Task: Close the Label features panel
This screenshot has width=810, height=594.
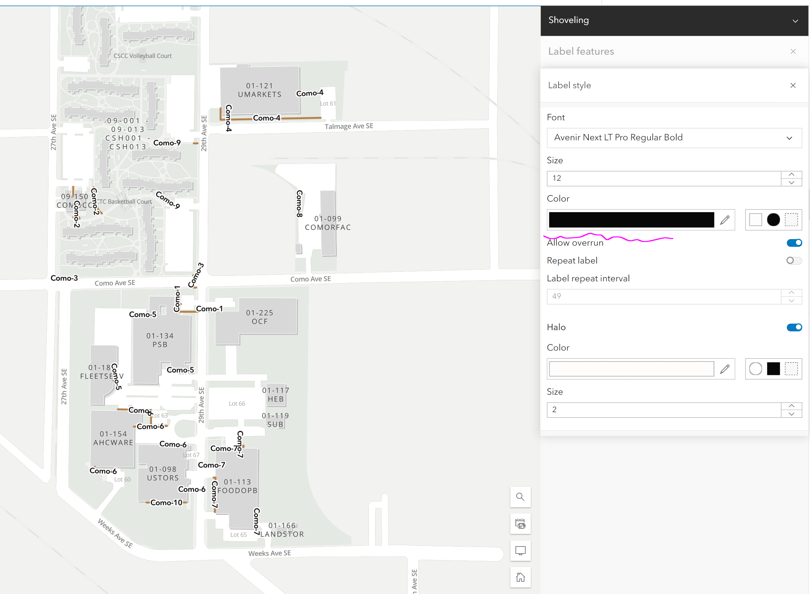Action: coord(793,51)
